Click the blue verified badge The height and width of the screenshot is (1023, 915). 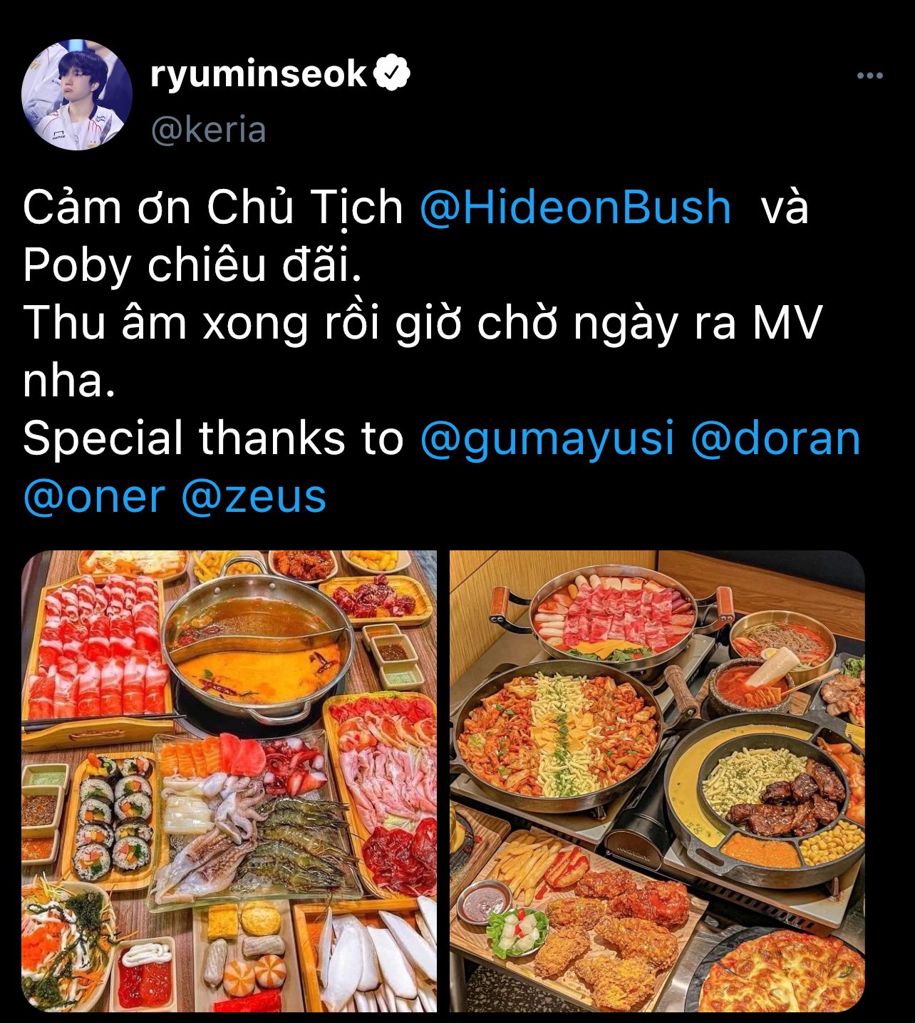click(393, 73)
